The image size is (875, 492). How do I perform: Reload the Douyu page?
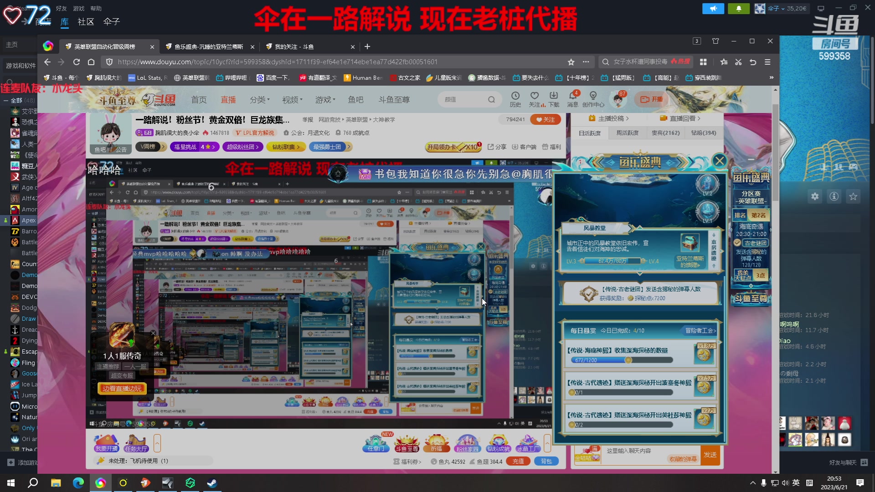click(x=77, y=62)
